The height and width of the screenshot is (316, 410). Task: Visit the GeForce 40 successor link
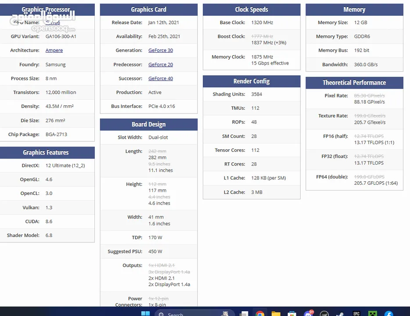tap(160, 79)
